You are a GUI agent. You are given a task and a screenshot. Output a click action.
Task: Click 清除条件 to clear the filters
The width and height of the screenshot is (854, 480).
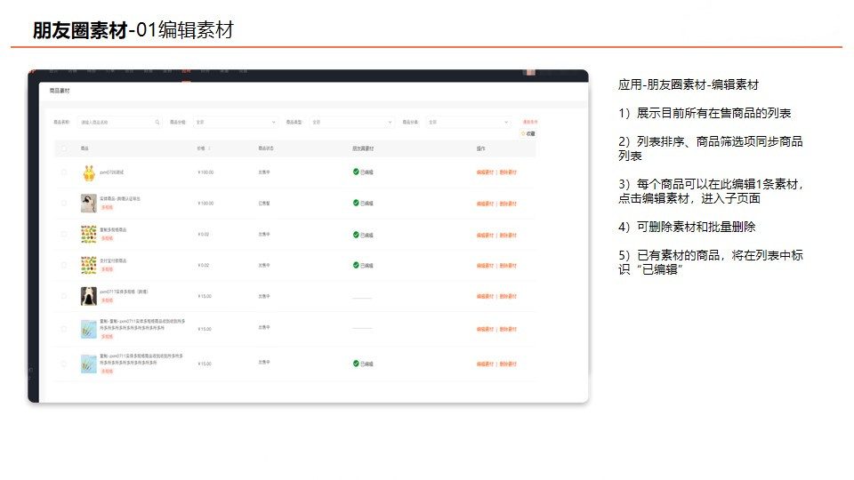point(529,123)
